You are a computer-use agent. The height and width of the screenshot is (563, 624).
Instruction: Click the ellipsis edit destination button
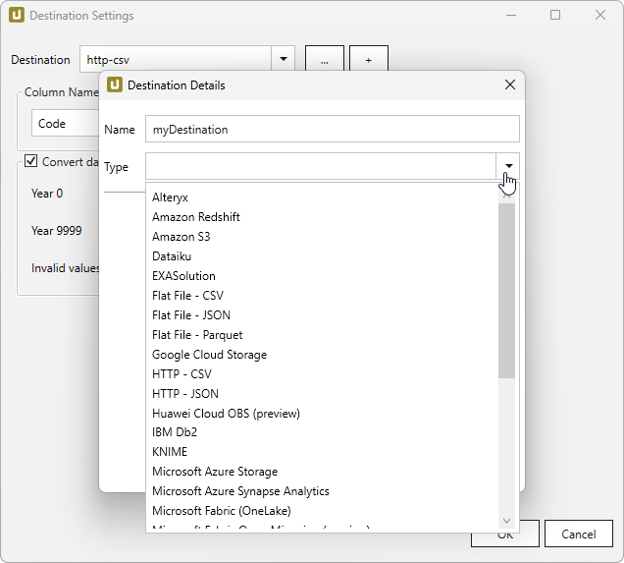(x=325, y=60)
